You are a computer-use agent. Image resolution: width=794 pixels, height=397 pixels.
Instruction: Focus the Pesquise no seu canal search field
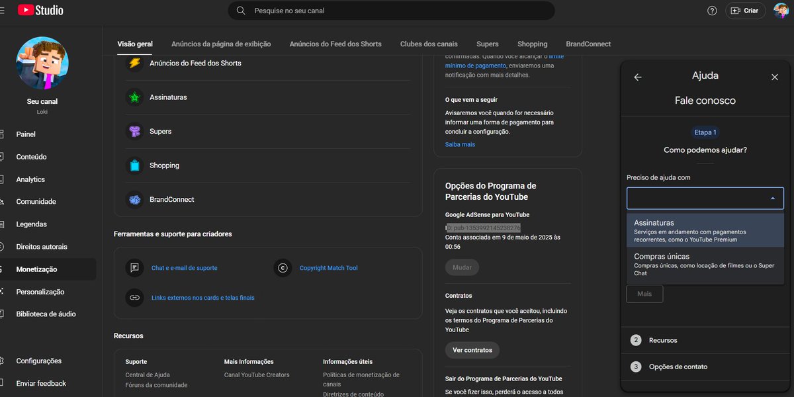point(392,11)
